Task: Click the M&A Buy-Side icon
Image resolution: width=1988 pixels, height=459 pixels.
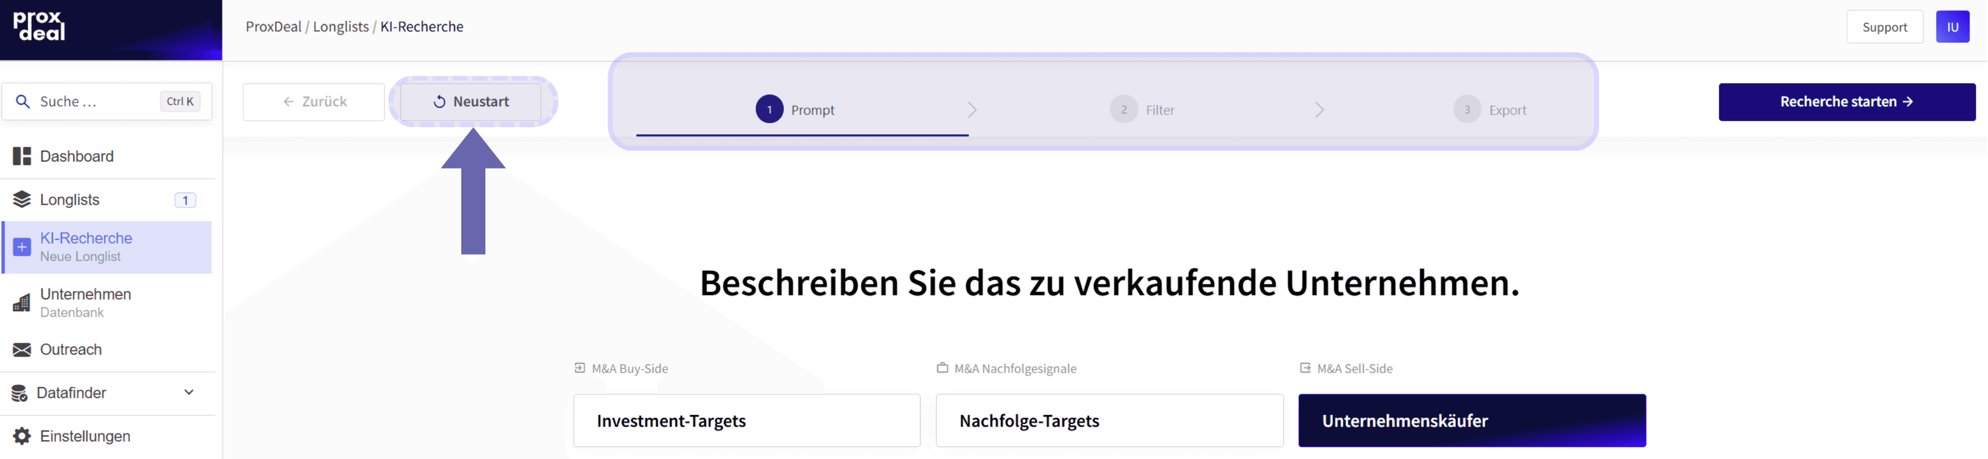Action: point(580,368)
